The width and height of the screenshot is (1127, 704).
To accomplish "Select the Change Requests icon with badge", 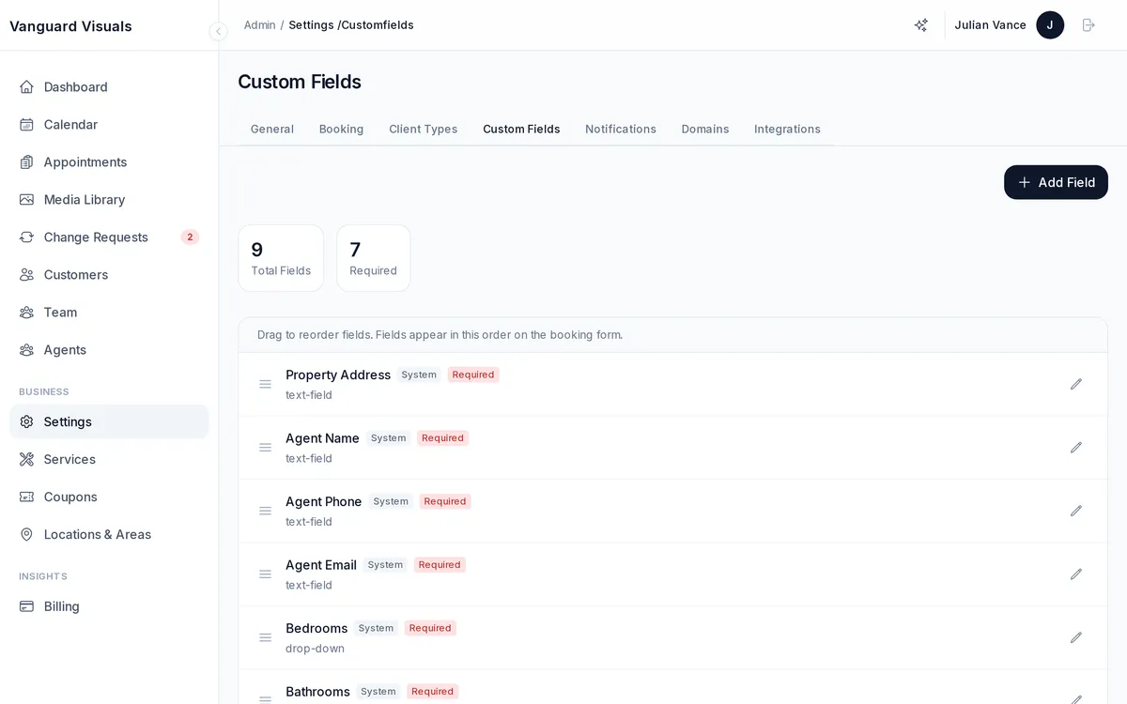I will pos(26,237).
